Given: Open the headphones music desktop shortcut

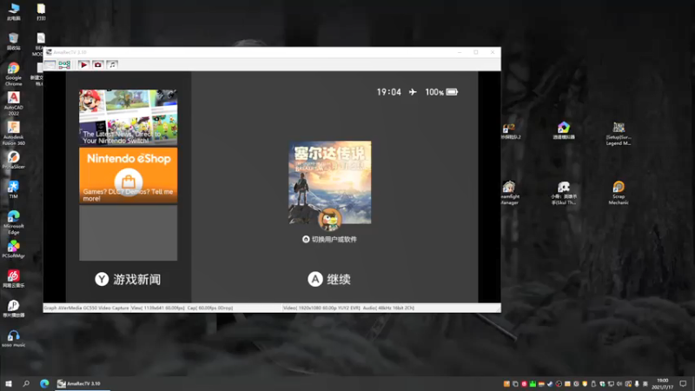Looking at the screenshot, I should [x=13, y=338].
